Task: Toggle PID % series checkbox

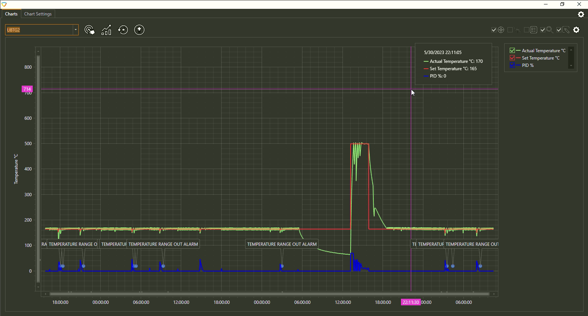Action: 512,65
